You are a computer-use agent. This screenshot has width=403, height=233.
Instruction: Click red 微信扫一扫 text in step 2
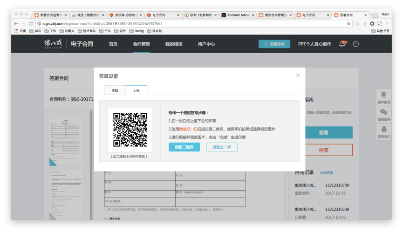[x=188, y=129]
